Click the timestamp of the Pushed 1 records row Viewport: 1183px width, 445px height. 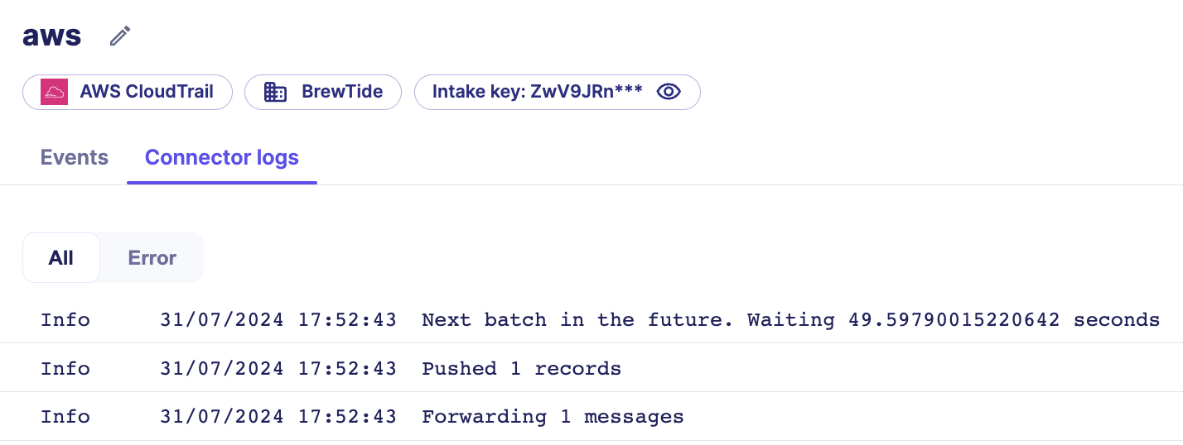(278, 368)
